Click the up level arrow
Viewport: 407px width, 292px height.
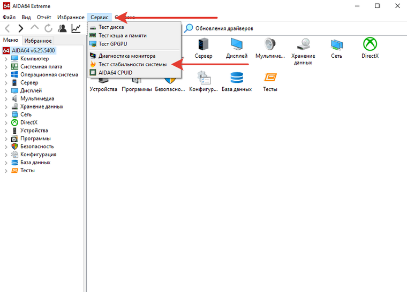[34, 27]
